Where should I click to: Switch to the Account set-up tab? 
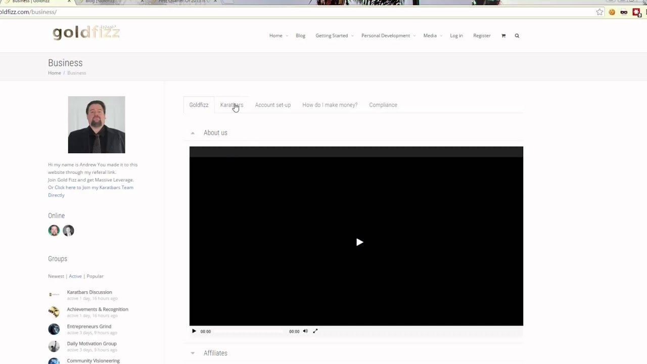pyautogui.click(x=273, y=105)
